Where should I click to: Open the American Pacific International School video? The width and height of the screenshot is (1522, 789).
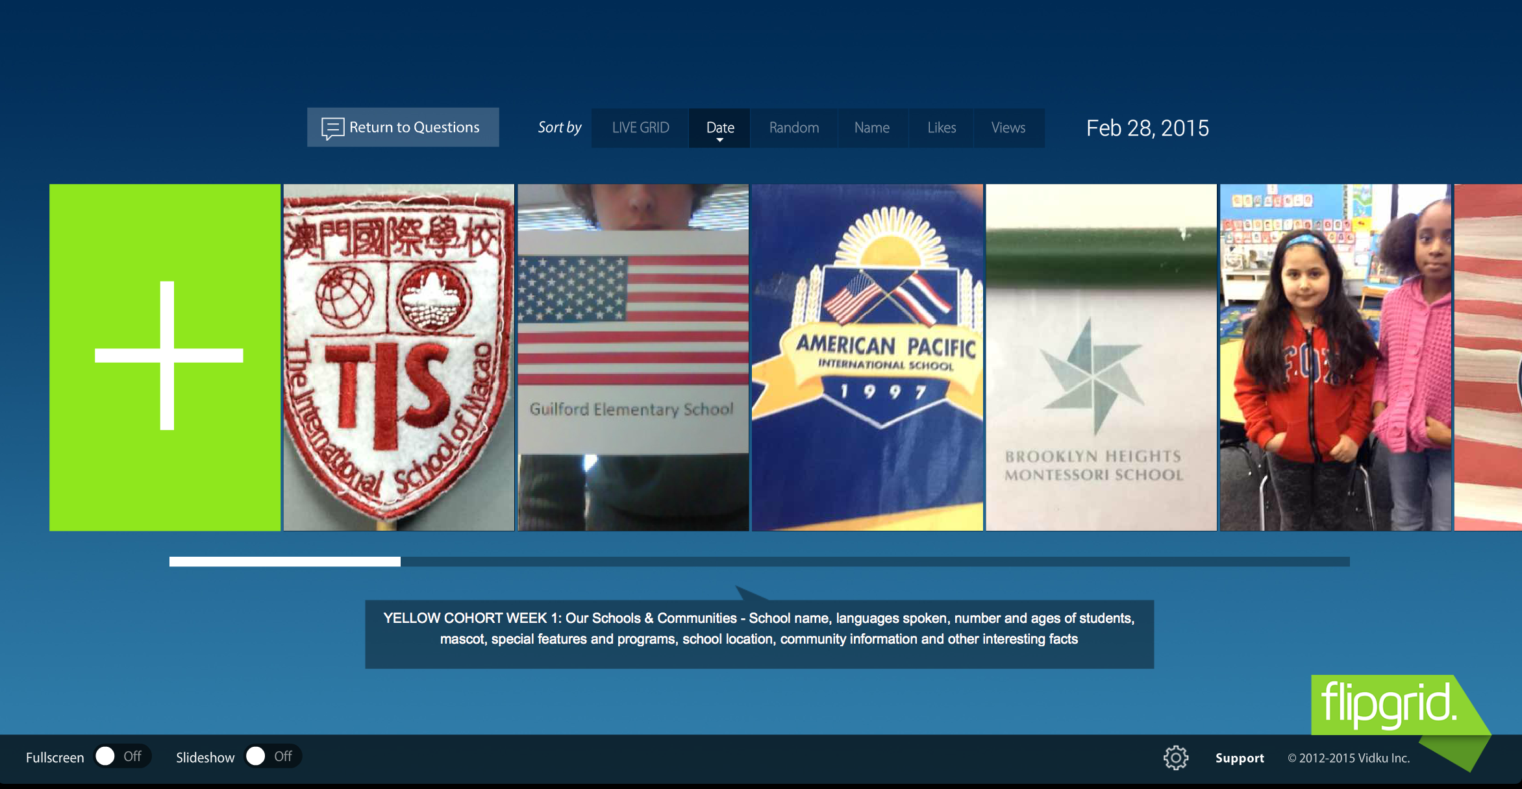pos(867,358)
